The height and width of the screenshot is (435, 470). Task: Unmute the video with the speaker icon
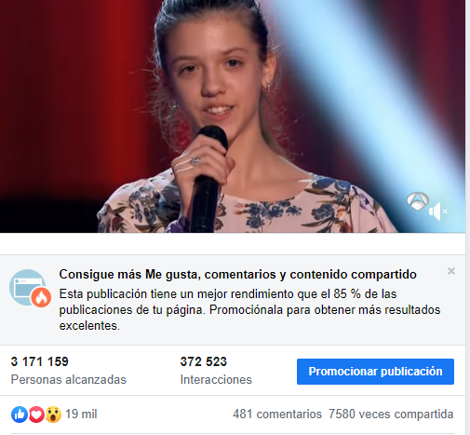tap(438, 211)
